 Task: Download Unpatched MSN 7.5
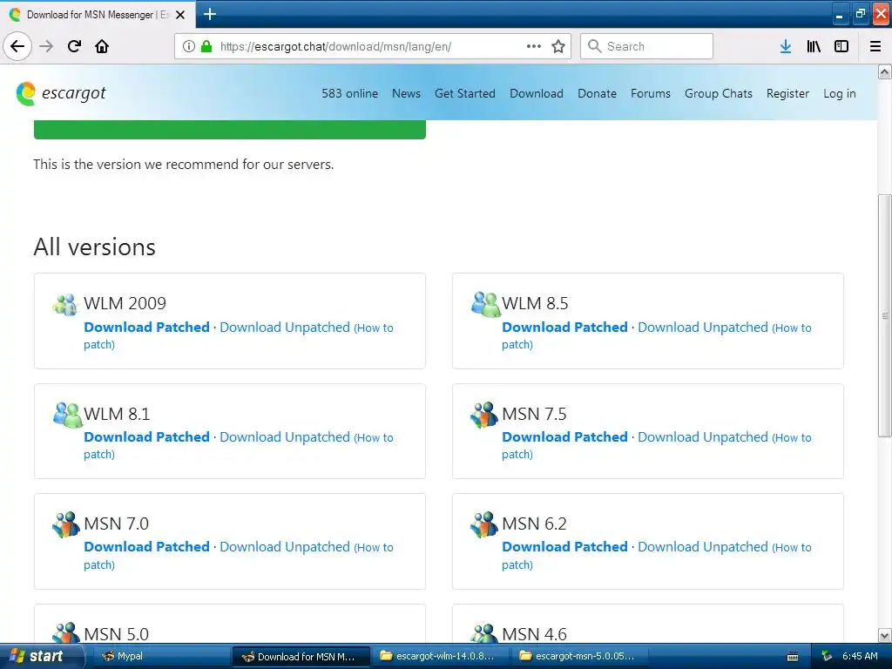coord(703,437)
